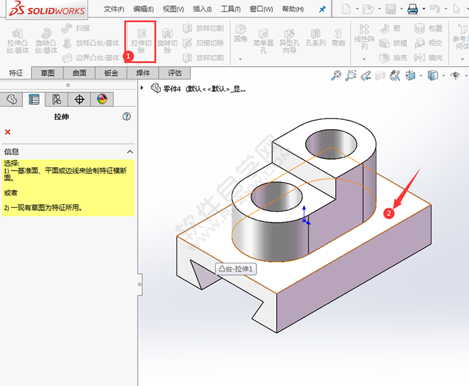Image resolution: width=469 pixels, height=386 pixels.
Task: Select the Wrap (包覆) tool
Action: click(x=428, y=28)
